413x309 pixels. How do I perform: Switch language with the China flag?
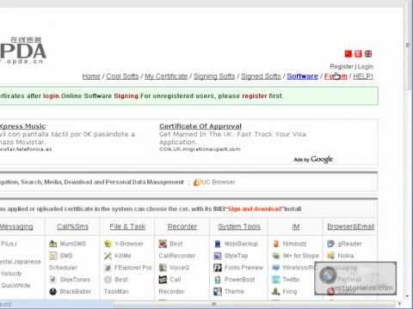point(348,54)
